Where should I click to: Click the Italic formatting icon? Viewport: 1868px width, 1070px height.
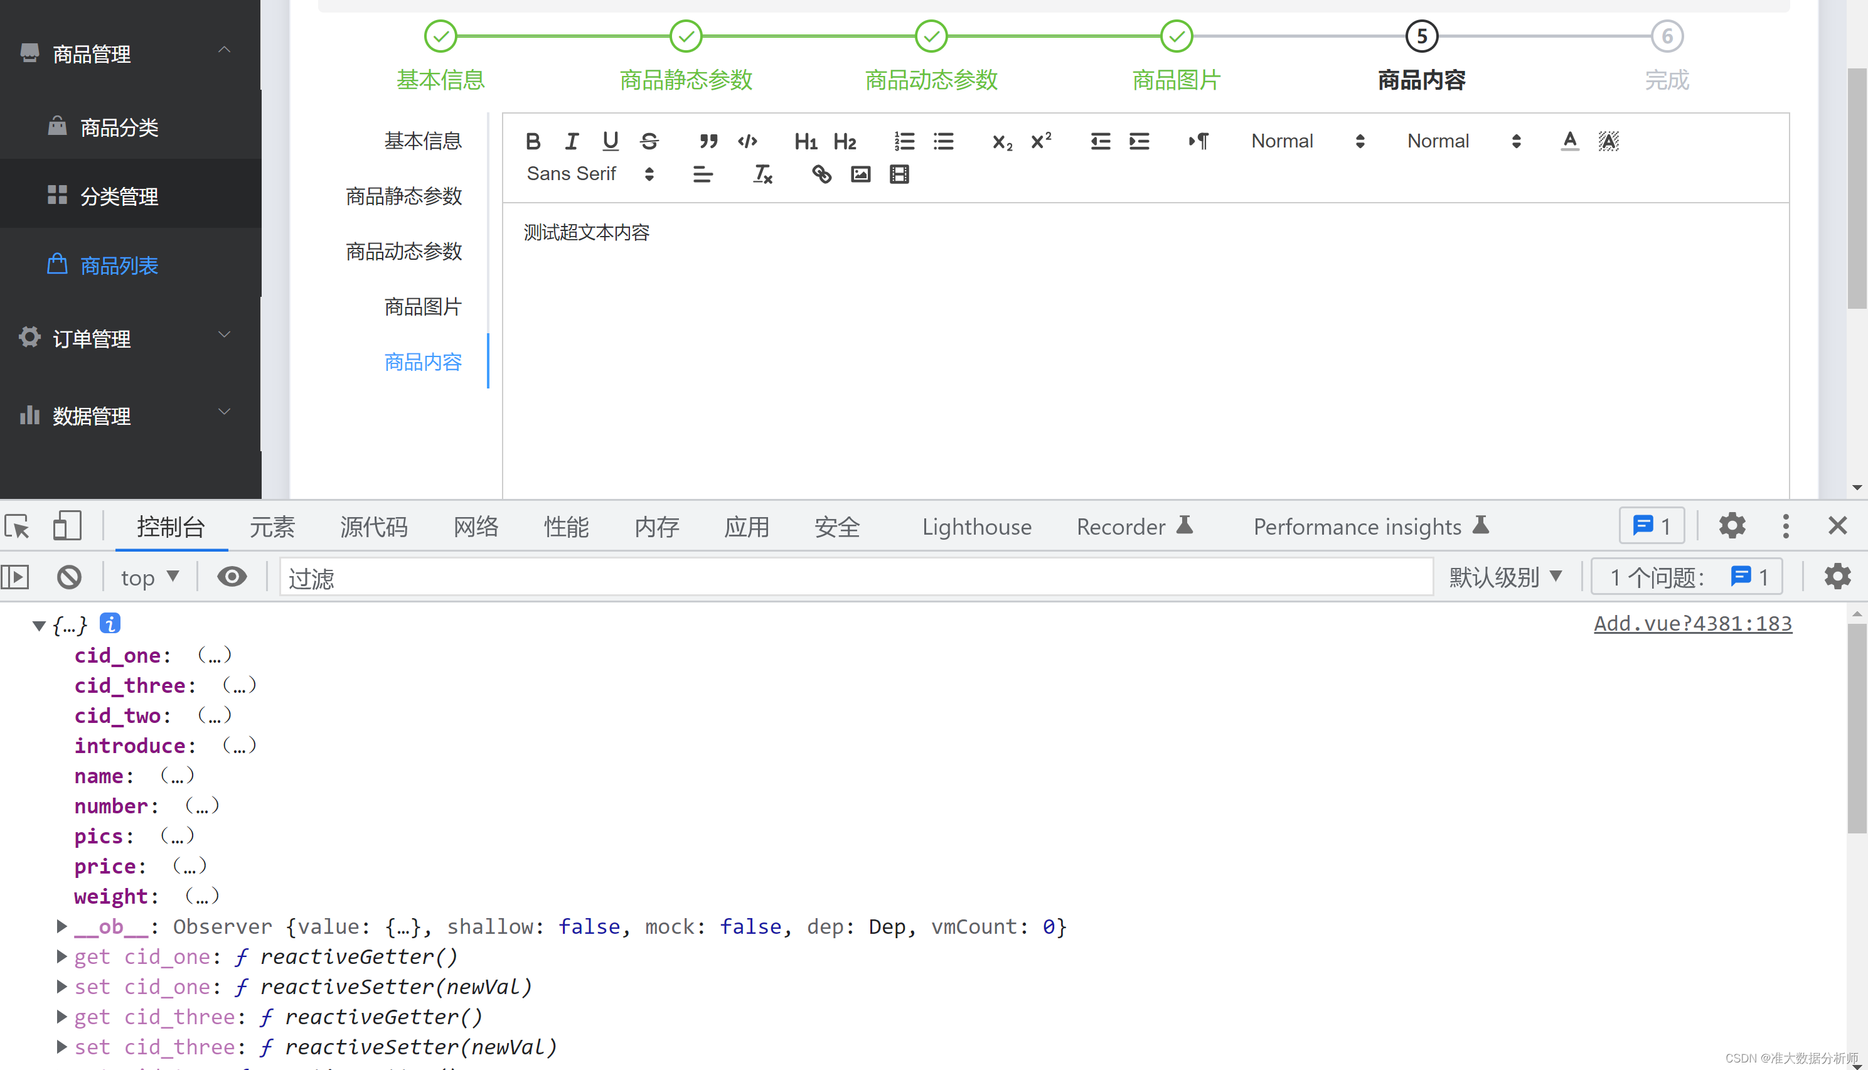[571, 140]
